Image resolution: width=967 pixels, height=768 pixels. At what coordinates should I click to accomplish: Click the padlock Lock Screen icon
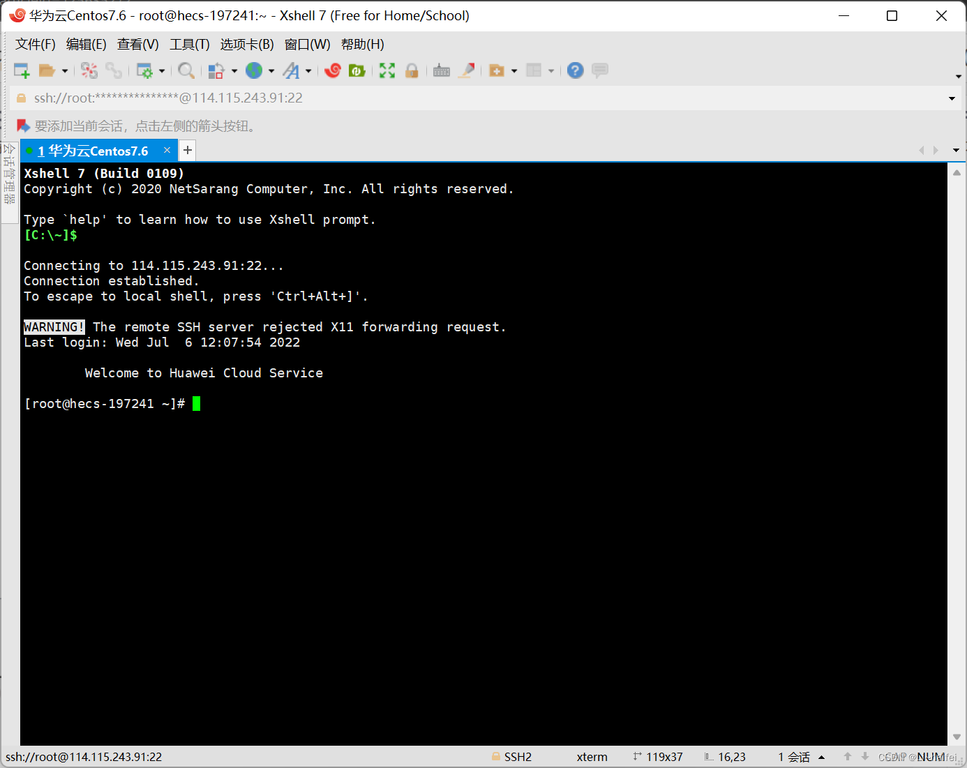412,70
